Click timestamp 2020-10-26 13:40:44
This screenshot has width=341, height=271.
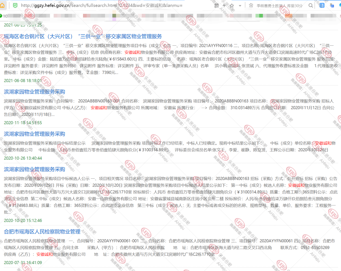[x=23, y=158]
